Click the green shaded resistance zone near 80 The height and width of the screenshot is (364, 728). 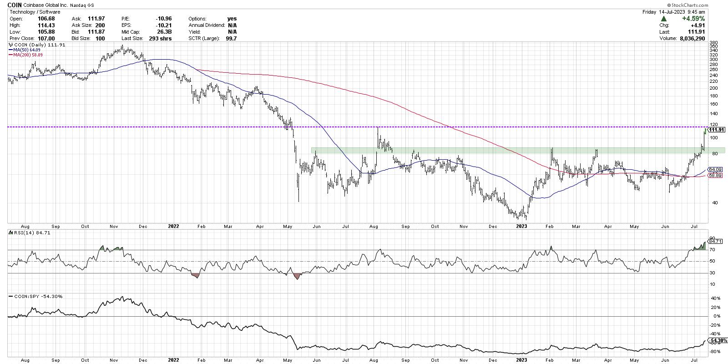pos(518,150)
